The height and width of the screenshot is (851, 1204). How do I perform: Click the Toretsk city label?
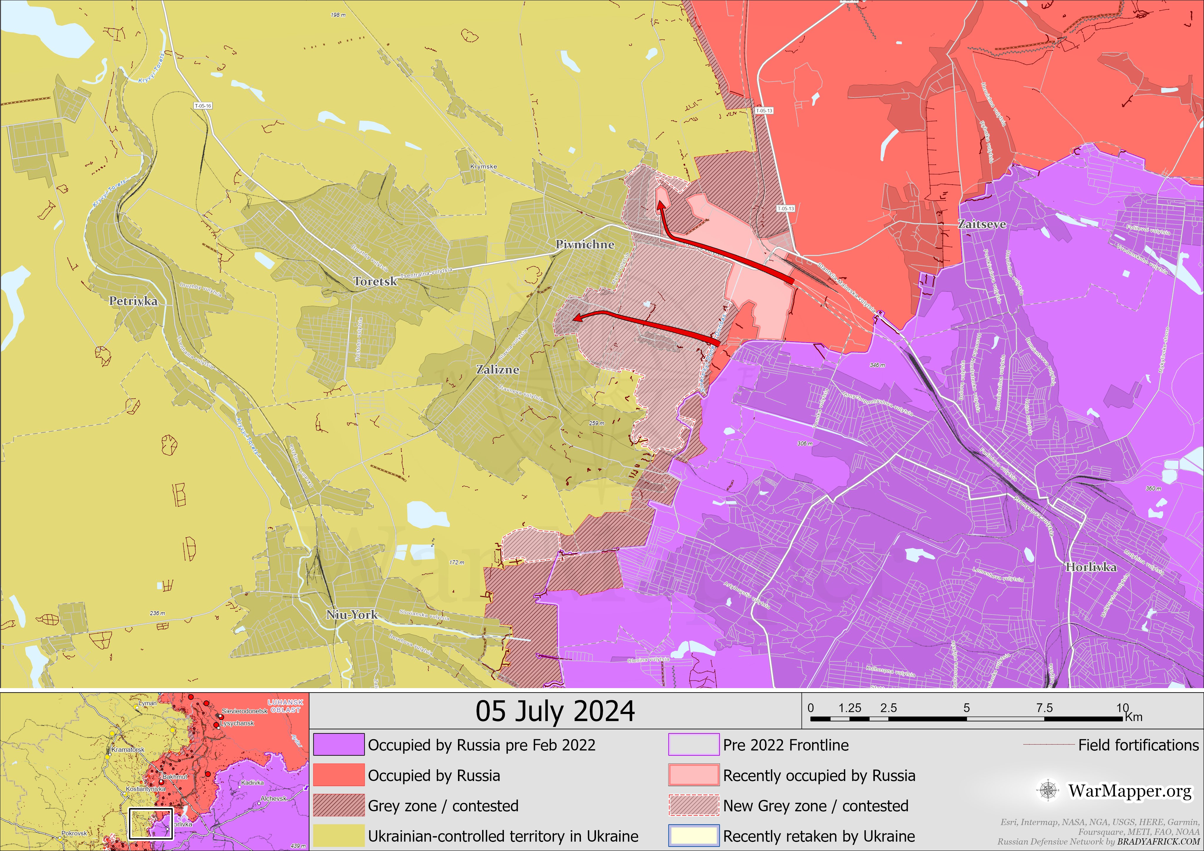pos(375,281)
